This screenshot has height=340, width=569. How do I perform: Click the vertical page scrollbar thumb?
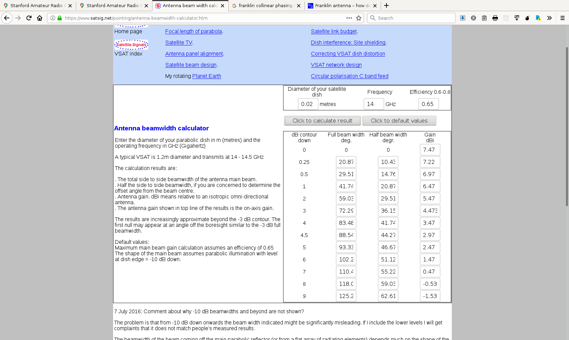click(567, 127)
